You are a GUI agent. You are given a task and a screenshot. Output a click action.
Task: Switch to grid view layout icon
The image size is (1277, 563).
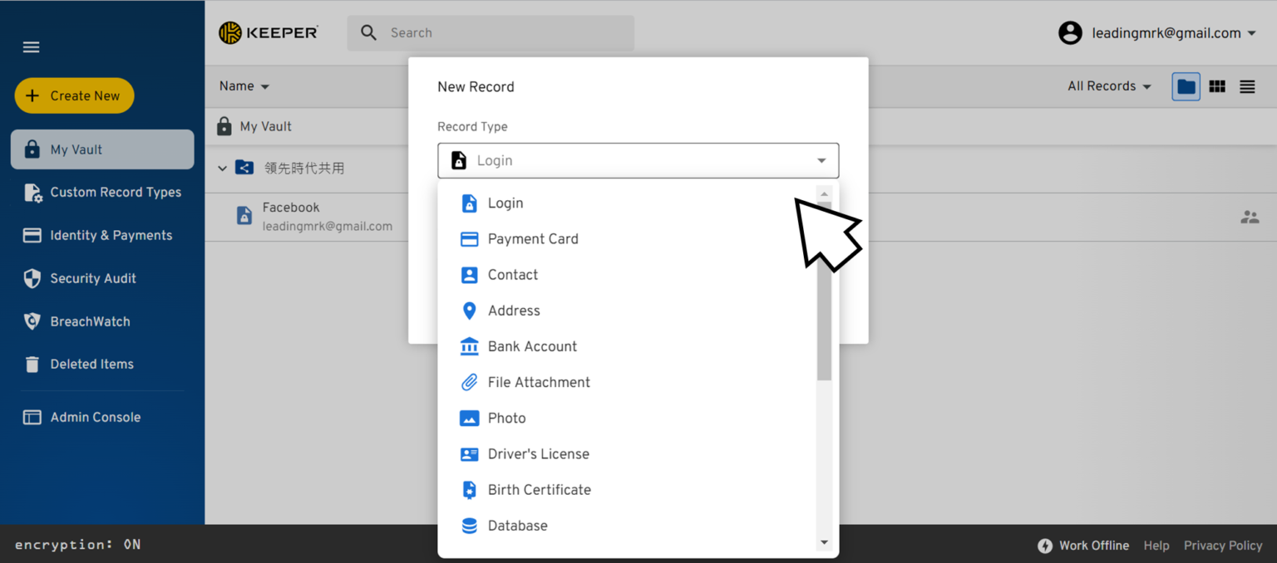[1217, 86]
